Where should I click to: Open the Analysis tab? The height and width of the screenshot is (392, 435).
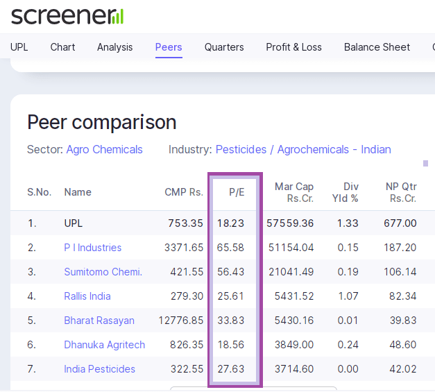tap(115, 47)
